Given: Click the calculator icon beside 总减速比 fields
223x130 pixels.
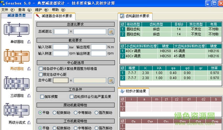Looking at the screenshot, I should (x=111, y=32).
